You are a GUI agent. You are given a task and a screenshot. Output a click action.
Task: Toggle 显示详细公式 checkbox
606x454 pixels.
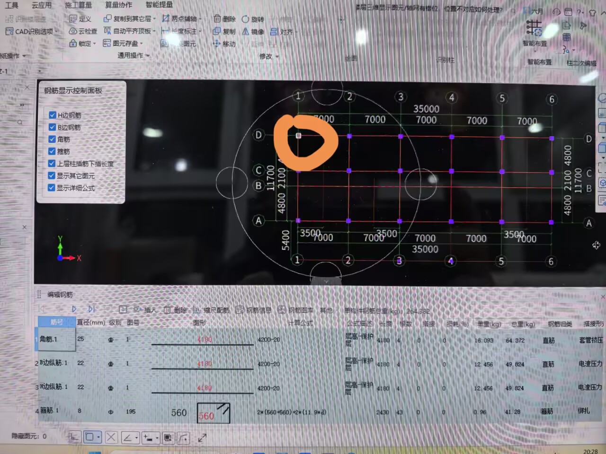51,187
